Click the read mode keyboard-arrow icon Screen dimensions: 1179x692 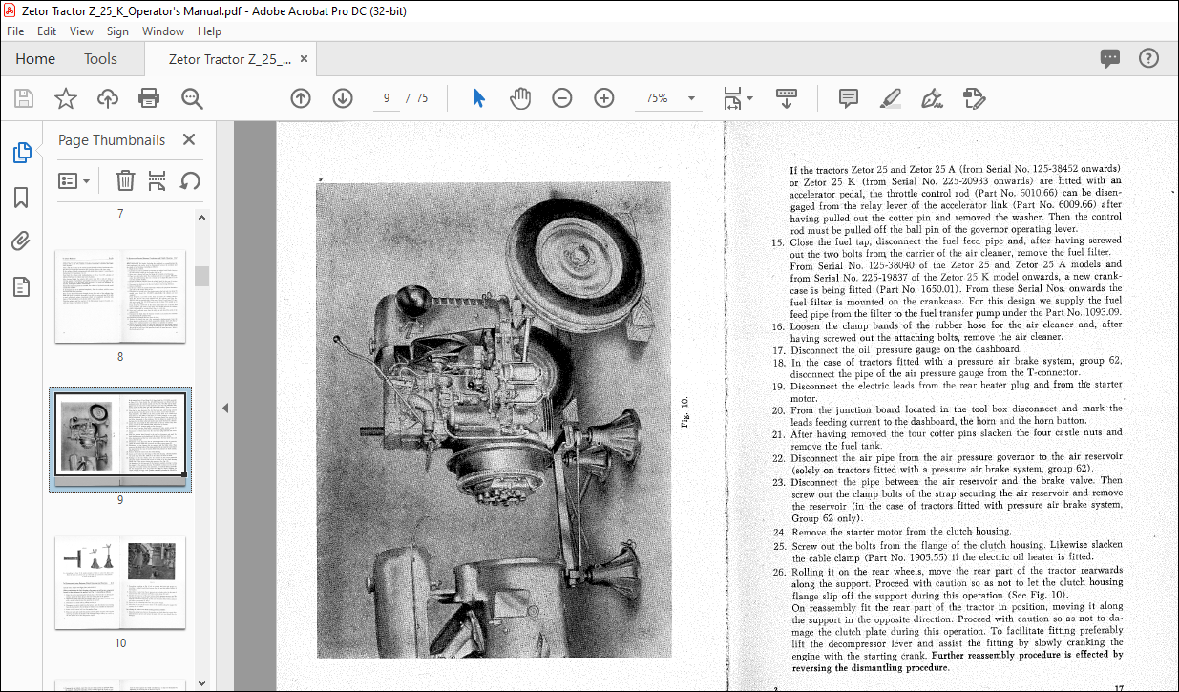click(x=786, y=98)
